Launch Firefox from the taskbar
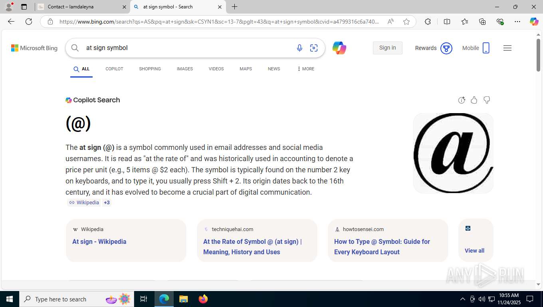543x307 pixels. tap(203, 299)
